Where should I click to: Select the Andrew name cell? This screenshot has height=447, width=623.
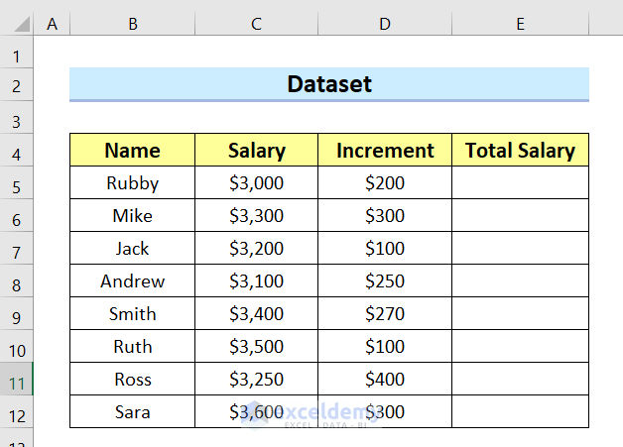[x=132, y=281]
